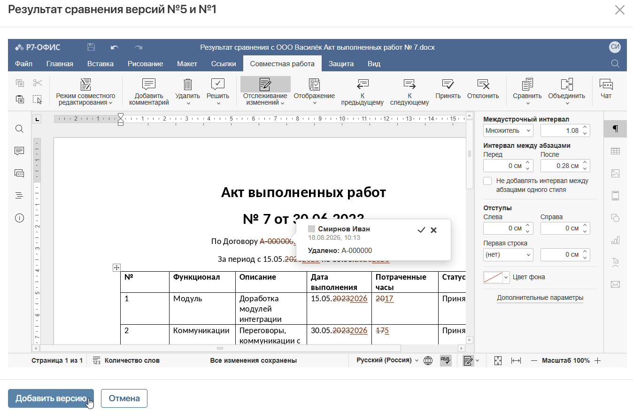Screen dimensions: 633x412
Task: Click the Отмена button
Action: click(x=124, y=398)
